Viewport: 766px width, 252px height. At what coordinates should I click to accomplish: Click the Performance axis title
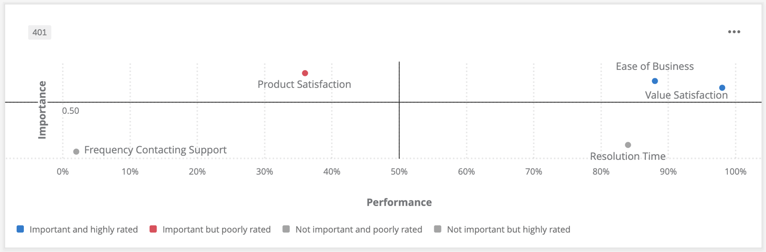point(399,202)
